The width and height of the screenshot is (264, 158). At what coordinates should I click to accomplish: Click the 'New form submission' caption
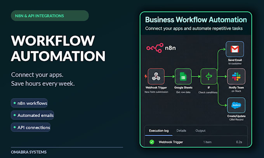[x=156, y=92]
